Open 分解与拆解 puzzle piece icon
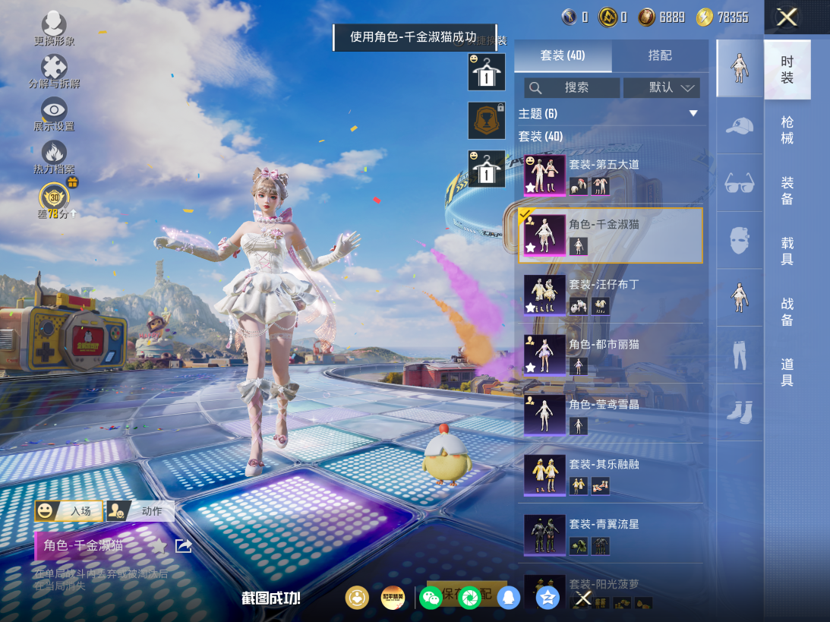 (54, 72)
